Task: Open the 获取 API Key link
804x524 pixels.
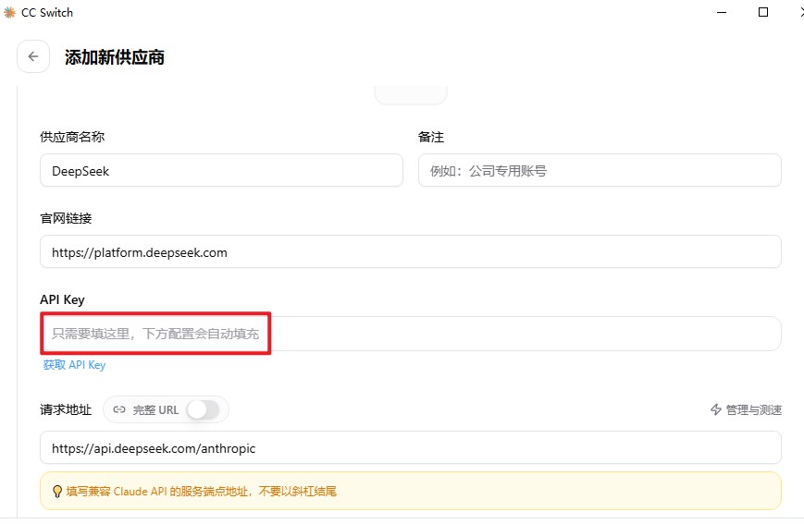Action: (74, 365)
